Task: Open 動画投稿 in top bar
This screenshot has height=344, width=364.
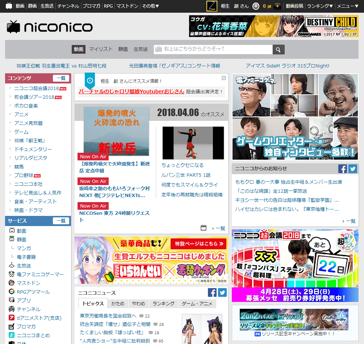Action: point(294,6)
